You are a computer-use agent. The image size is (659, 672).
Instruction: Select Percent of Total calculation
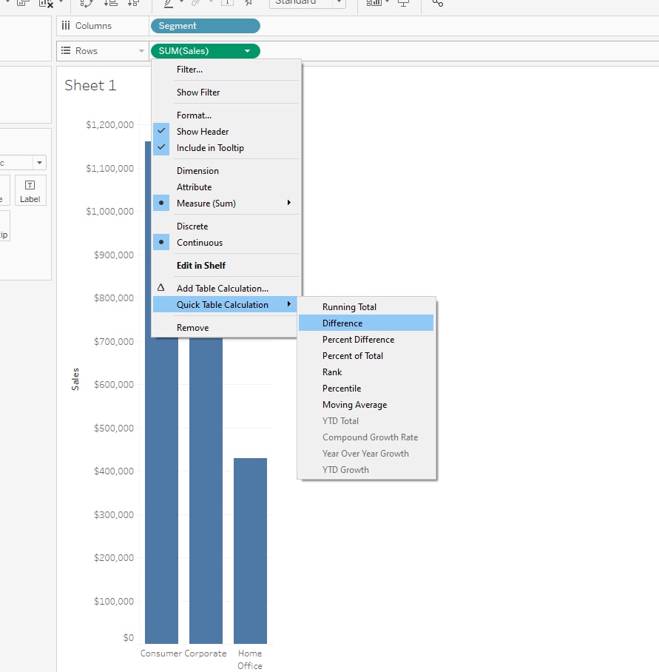[366, 356]
